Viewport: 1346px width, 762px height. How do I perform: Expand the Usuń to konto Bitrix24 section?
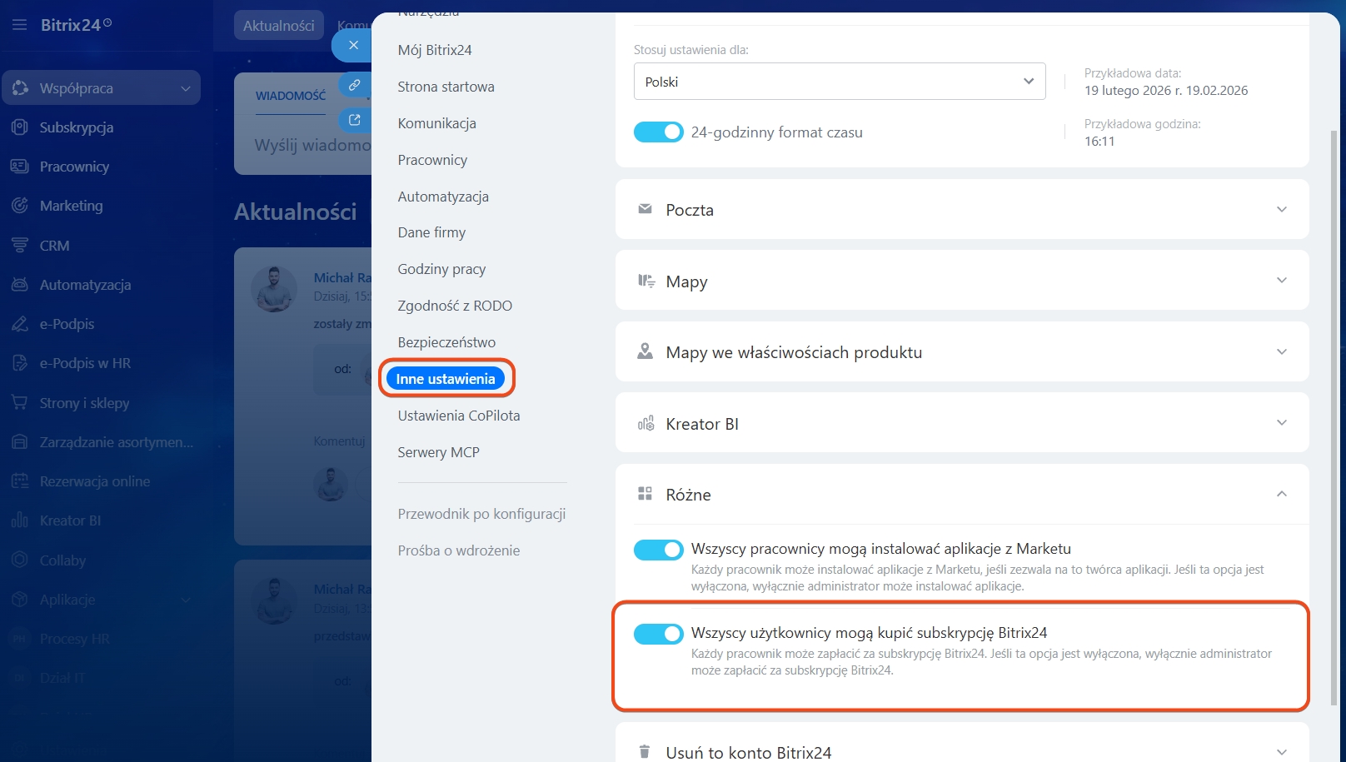tap(1282, 752)
